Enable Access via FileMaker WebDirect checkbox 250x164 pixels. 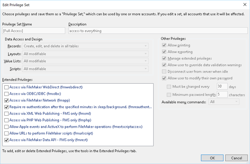click(x=6, y=87)
